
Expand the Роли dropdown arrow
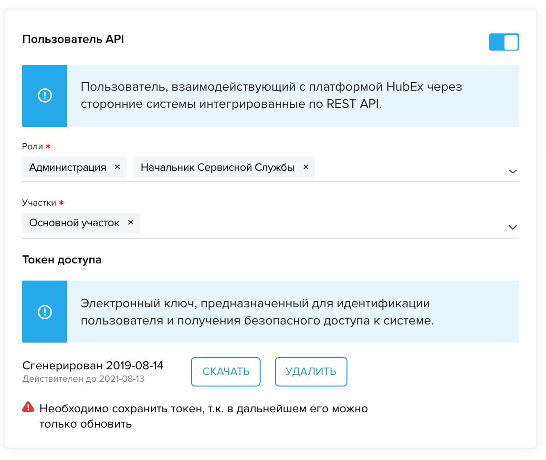(x=512, y=171)
